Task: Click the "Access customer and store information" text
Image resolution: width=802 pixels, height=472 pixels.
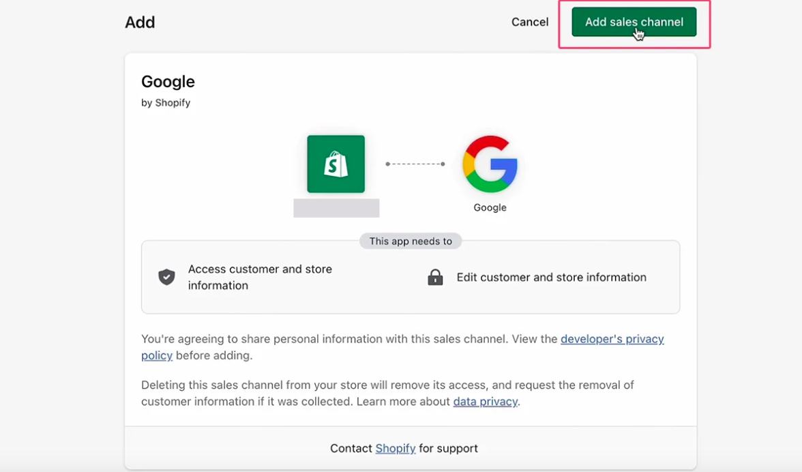Action: [260, 277]
